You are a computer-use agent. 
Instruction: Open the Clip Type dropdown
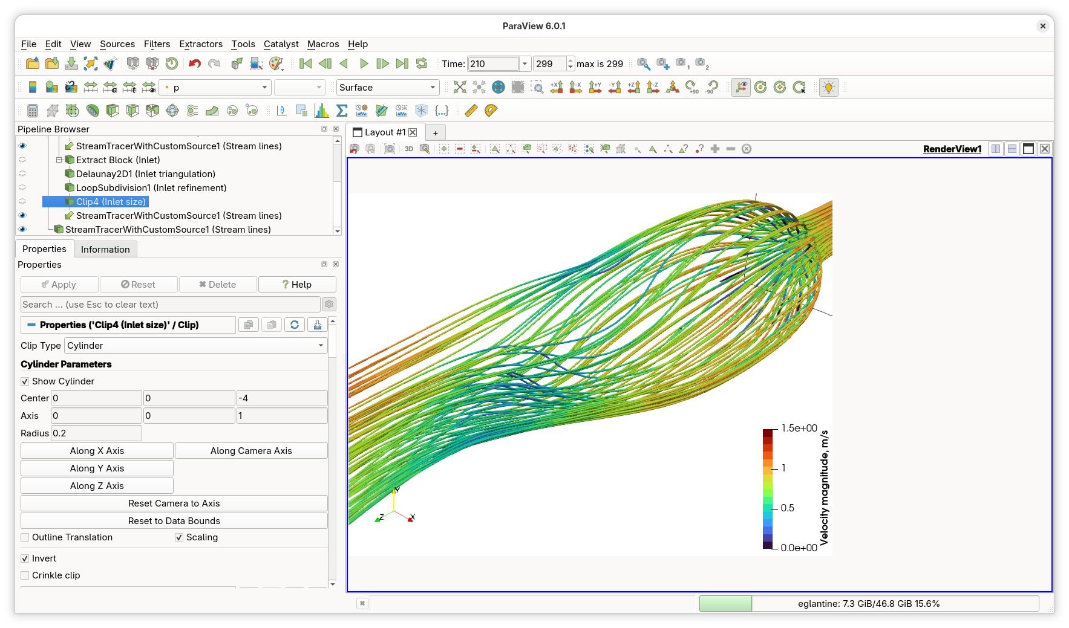[x=196, y=346]
